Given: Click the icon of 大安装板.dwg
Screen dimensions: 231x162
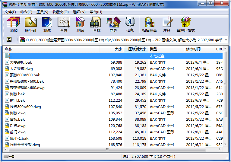Looking at the screenshot, I should tap(7, 68).
